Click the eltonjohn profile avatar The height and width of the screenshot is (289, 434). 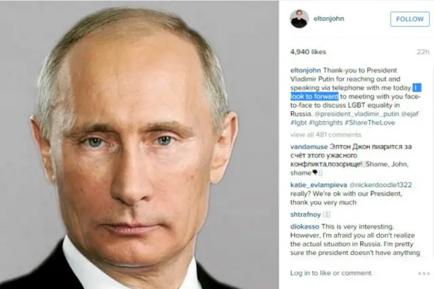[299, 19]
